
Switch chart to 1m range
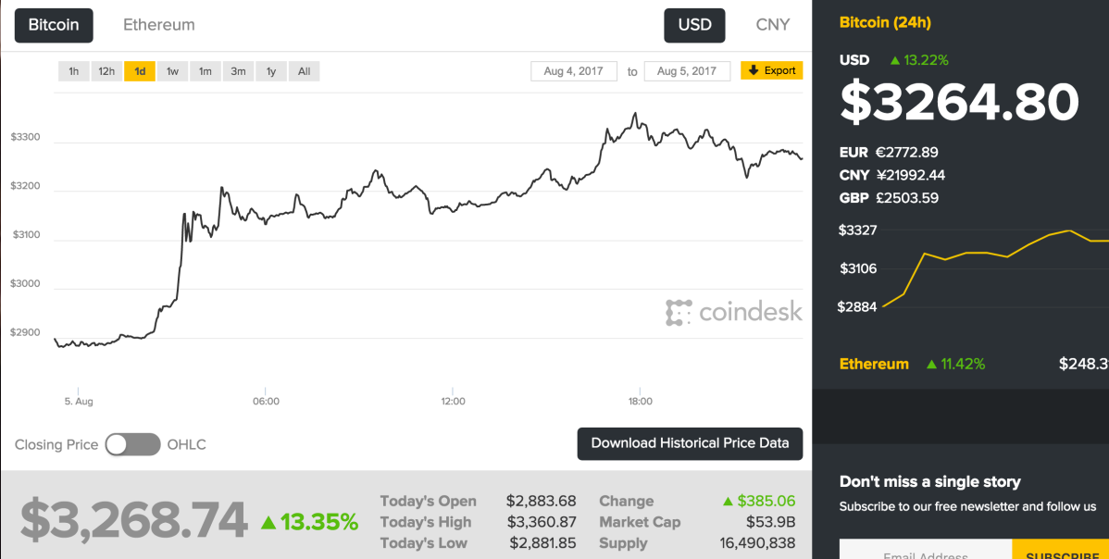(205, 71)
